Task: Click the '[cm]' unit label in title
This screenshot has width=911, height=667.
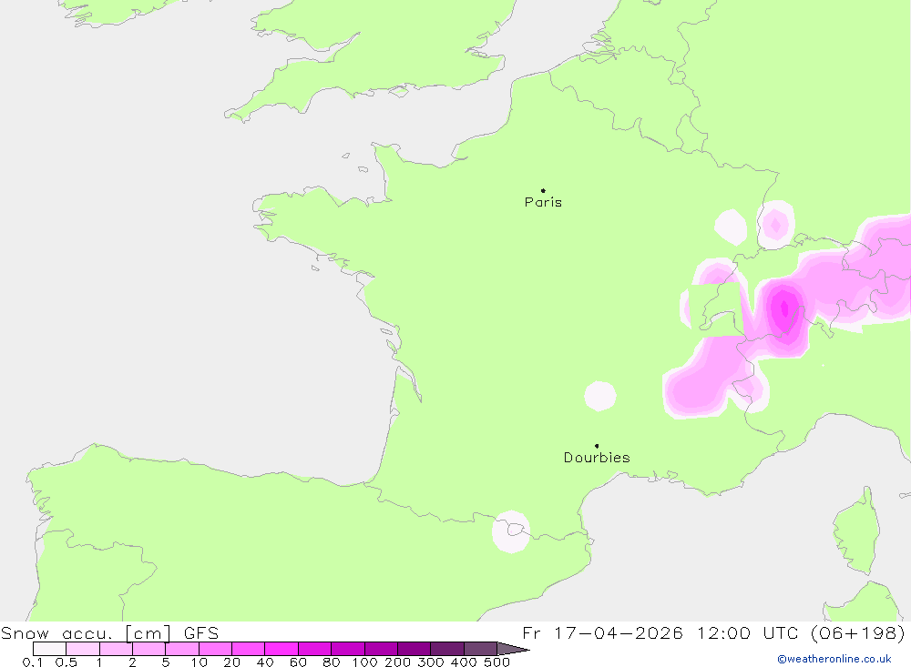Action: point(148,632)
